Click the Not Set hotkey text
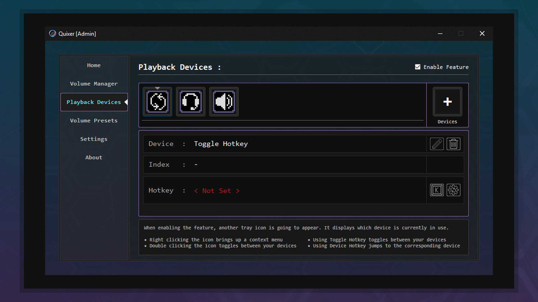Screen dimensions: 538x302 217,190
